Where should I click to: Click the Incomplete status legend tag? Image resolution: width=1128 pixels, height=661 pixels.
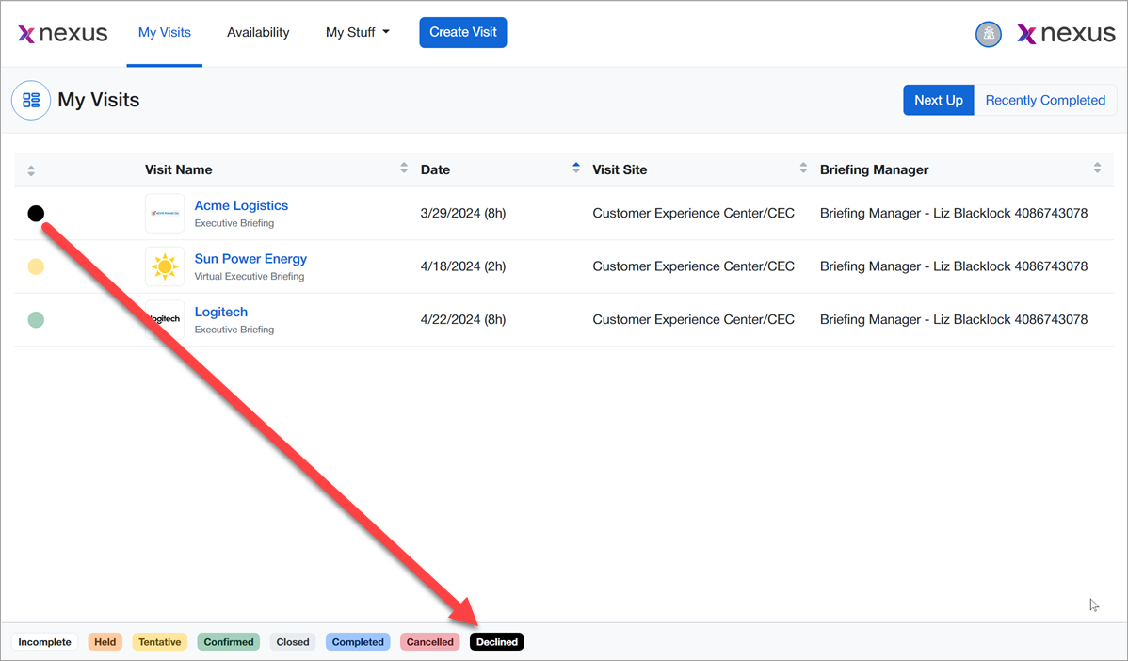pyautogui.click(x=44, y=642)
